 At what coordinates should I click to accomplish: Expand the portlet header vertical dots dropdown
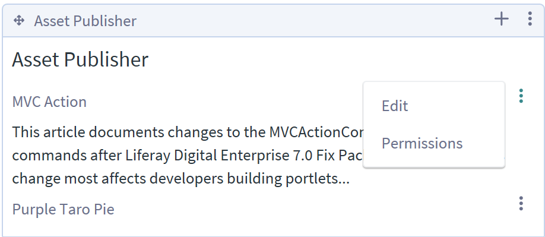[x=530, y=18]
